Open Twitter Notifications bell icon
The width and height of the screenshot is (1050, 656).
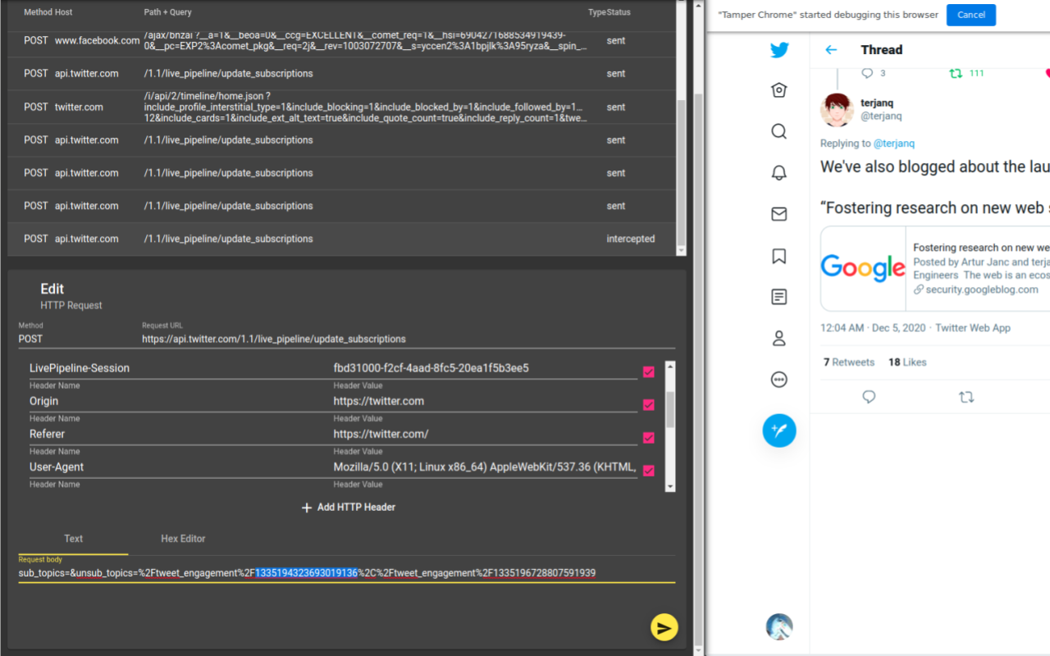[779, 172]
